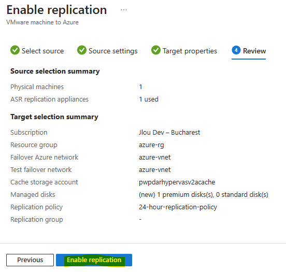Click the pwpdarhypervasv2acache storage account value

177,182
